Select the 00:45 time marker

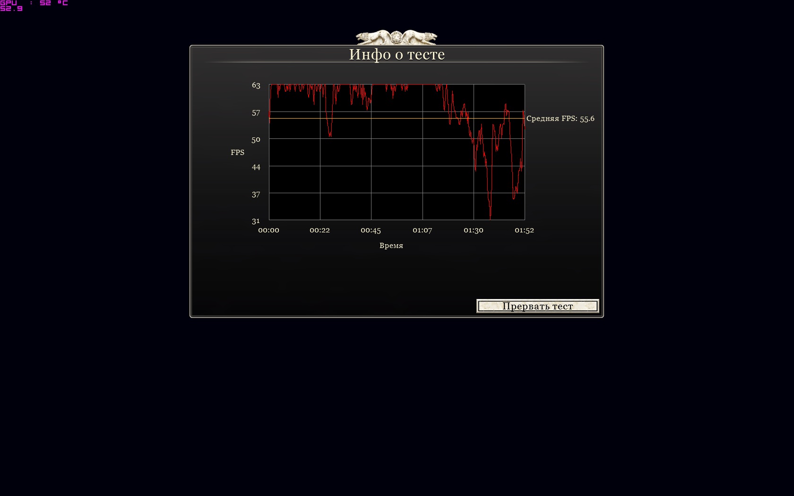371,231
